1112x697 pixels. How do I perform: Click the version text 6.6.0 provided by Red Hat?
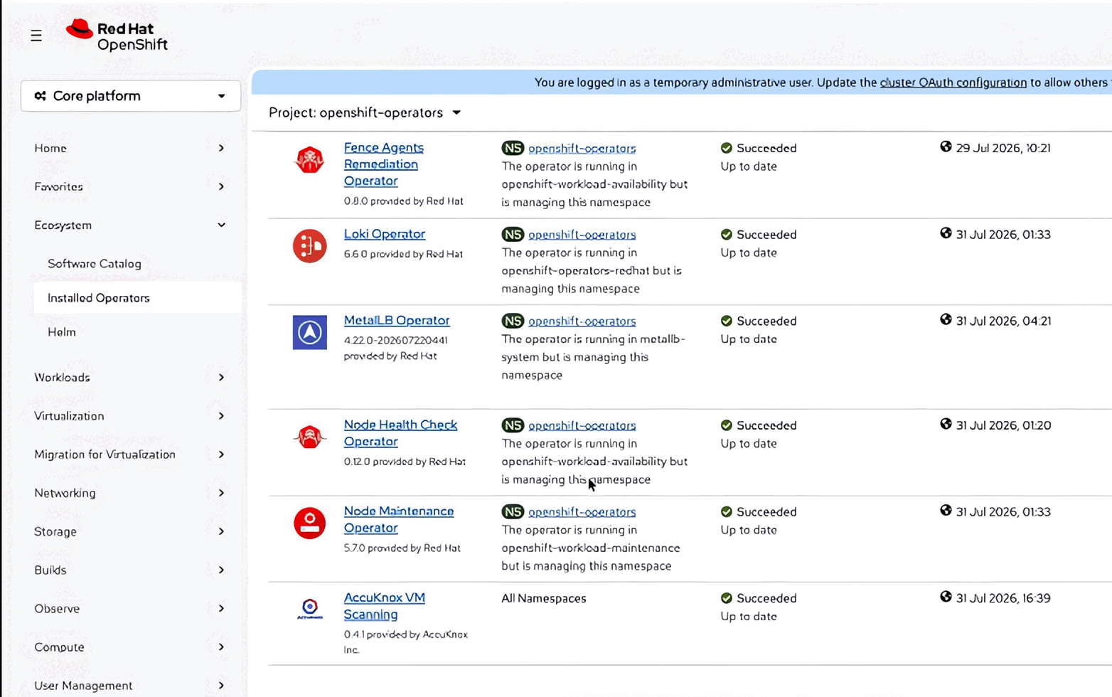403,254
